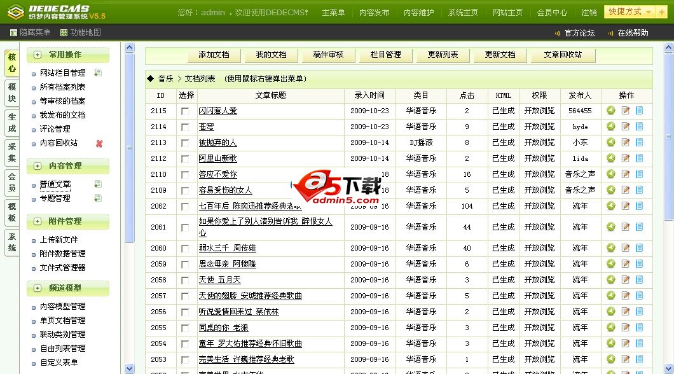Collapse the 频道模型 section
The image size is (674, 374).
38,288
